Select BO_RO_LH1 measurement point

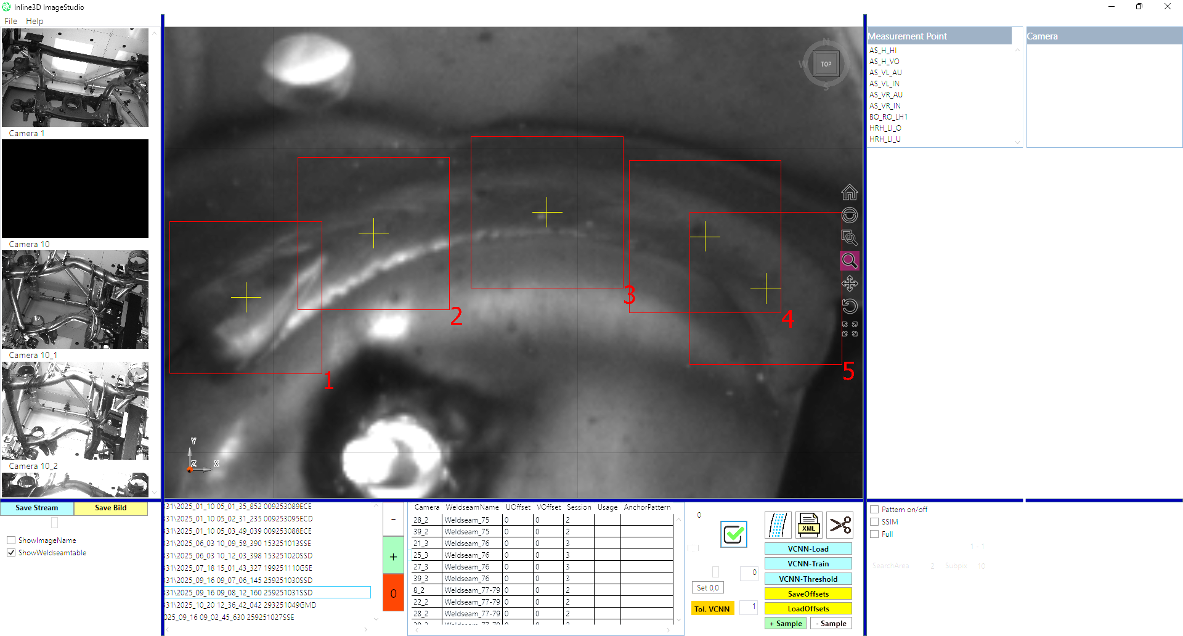tap(888, 117)
